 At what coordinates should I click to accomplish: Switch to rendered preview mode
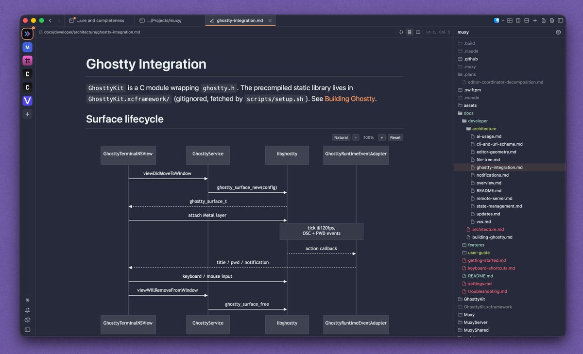click(x=410, y=32)
